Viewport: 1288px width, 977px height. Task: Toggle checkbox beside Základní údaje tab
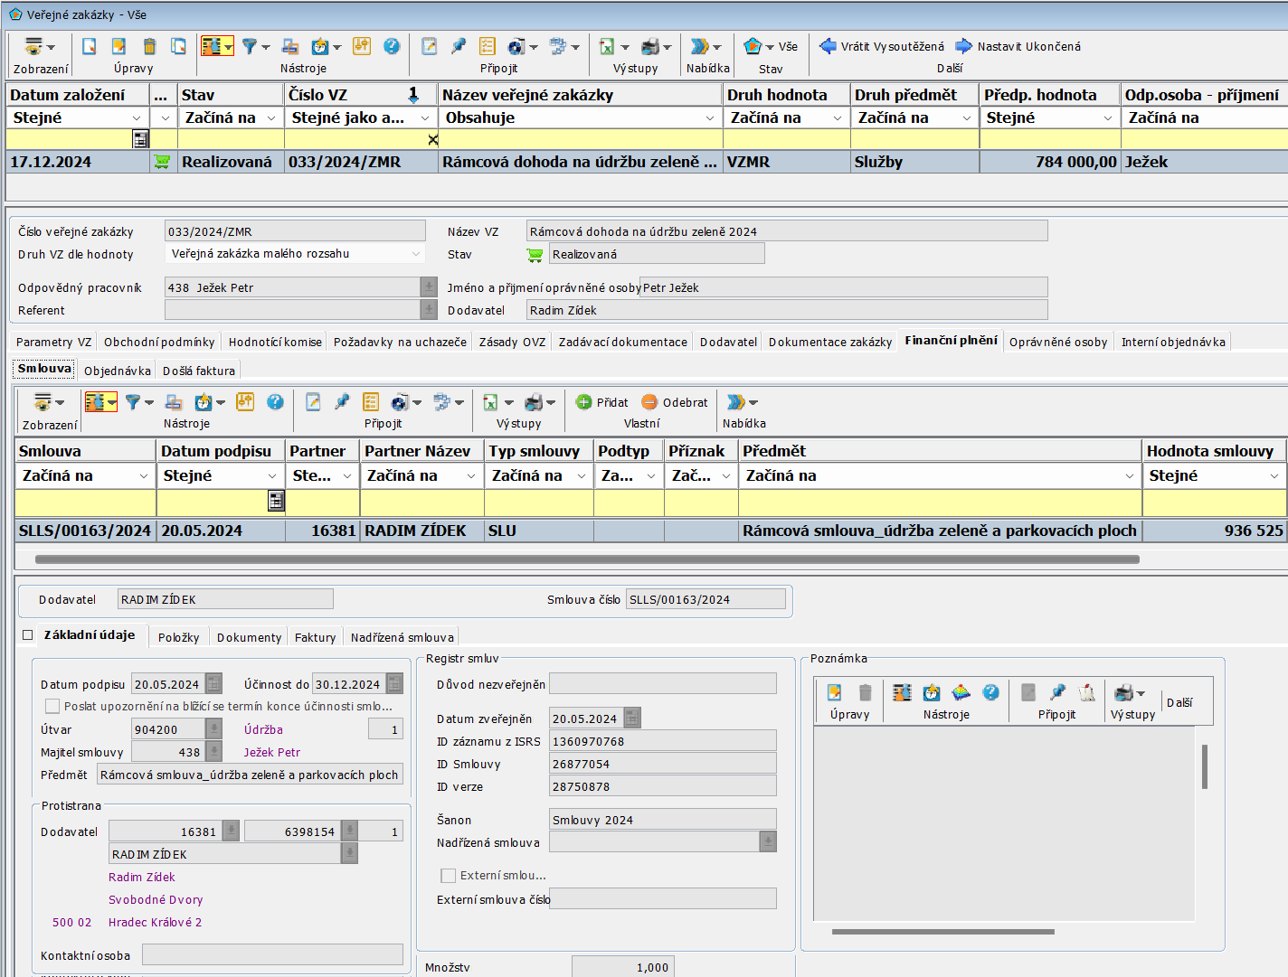click(27, 635)
